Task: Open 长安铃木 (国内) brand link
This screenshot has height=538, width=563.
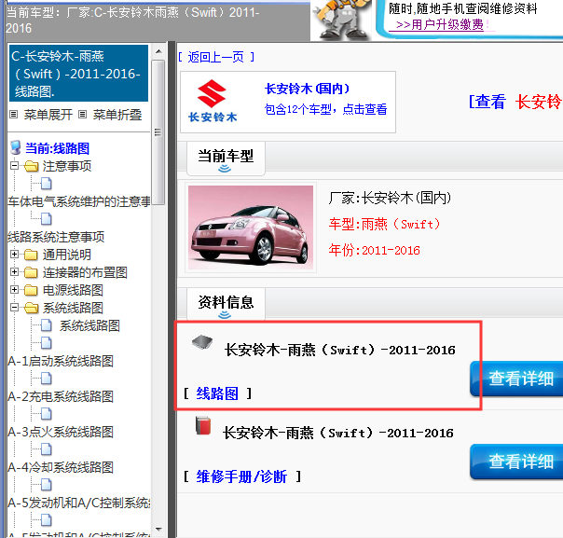Action: 307,89
